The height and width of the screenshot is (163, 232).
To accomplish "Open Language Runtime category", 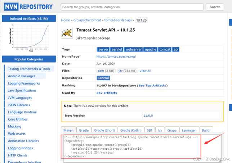I will point(22,112).
